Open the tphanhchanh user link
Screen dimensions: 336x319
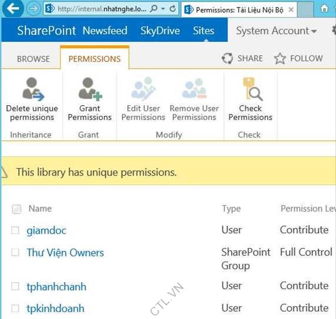coord(56,287)
